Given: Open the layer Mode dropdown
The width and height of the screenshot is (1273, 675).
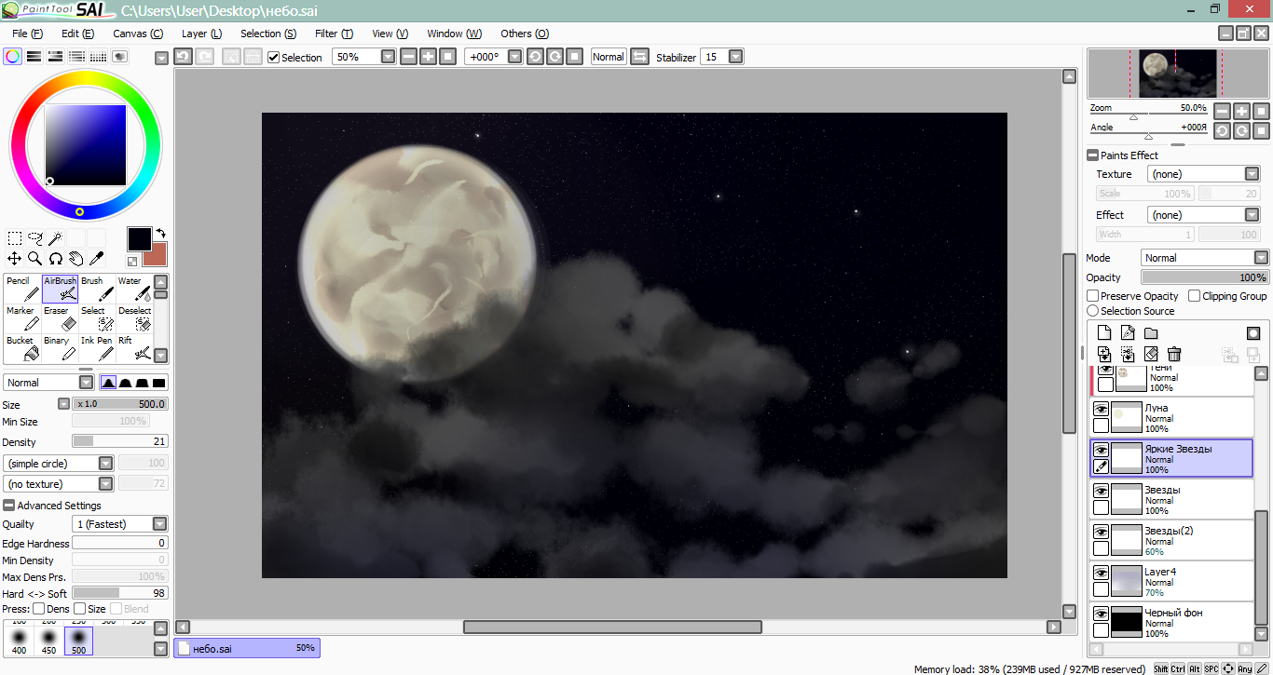Looking at the screenshot, I should [1261, 258].
